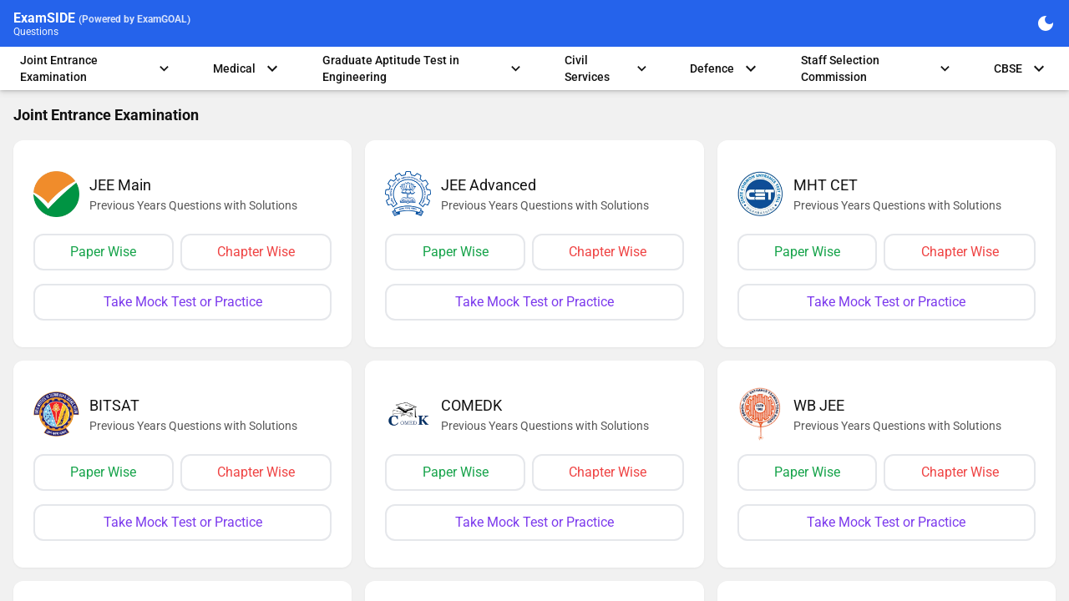The width and height of the screenshot is (1069, 601).
Task: Expand the Joint Entrance Examination chevron
Action: 165,68
